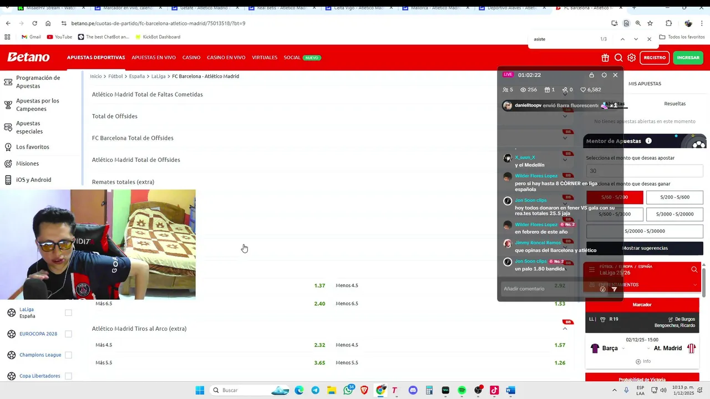
Task: Close the find-in-page bar
Action: coord(649,39)
